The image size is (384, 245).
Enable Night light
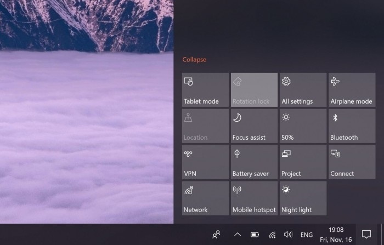pos(303,198)
